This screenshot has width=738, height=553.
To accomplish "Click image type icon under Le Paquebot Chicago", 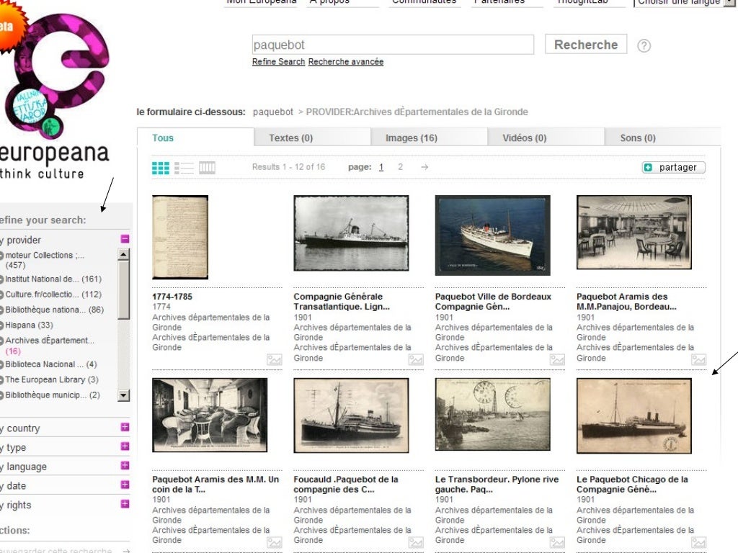I will pyautogui.click(x=698, y=543).
